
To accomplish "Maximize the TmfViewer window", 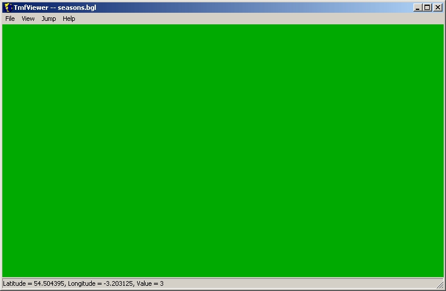I will pyautogui.click(x=427, y=8).
